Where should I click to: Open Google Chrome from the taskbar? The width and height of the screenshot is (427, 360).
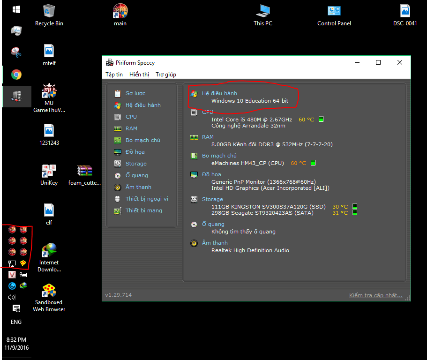[x=16, y=75]
